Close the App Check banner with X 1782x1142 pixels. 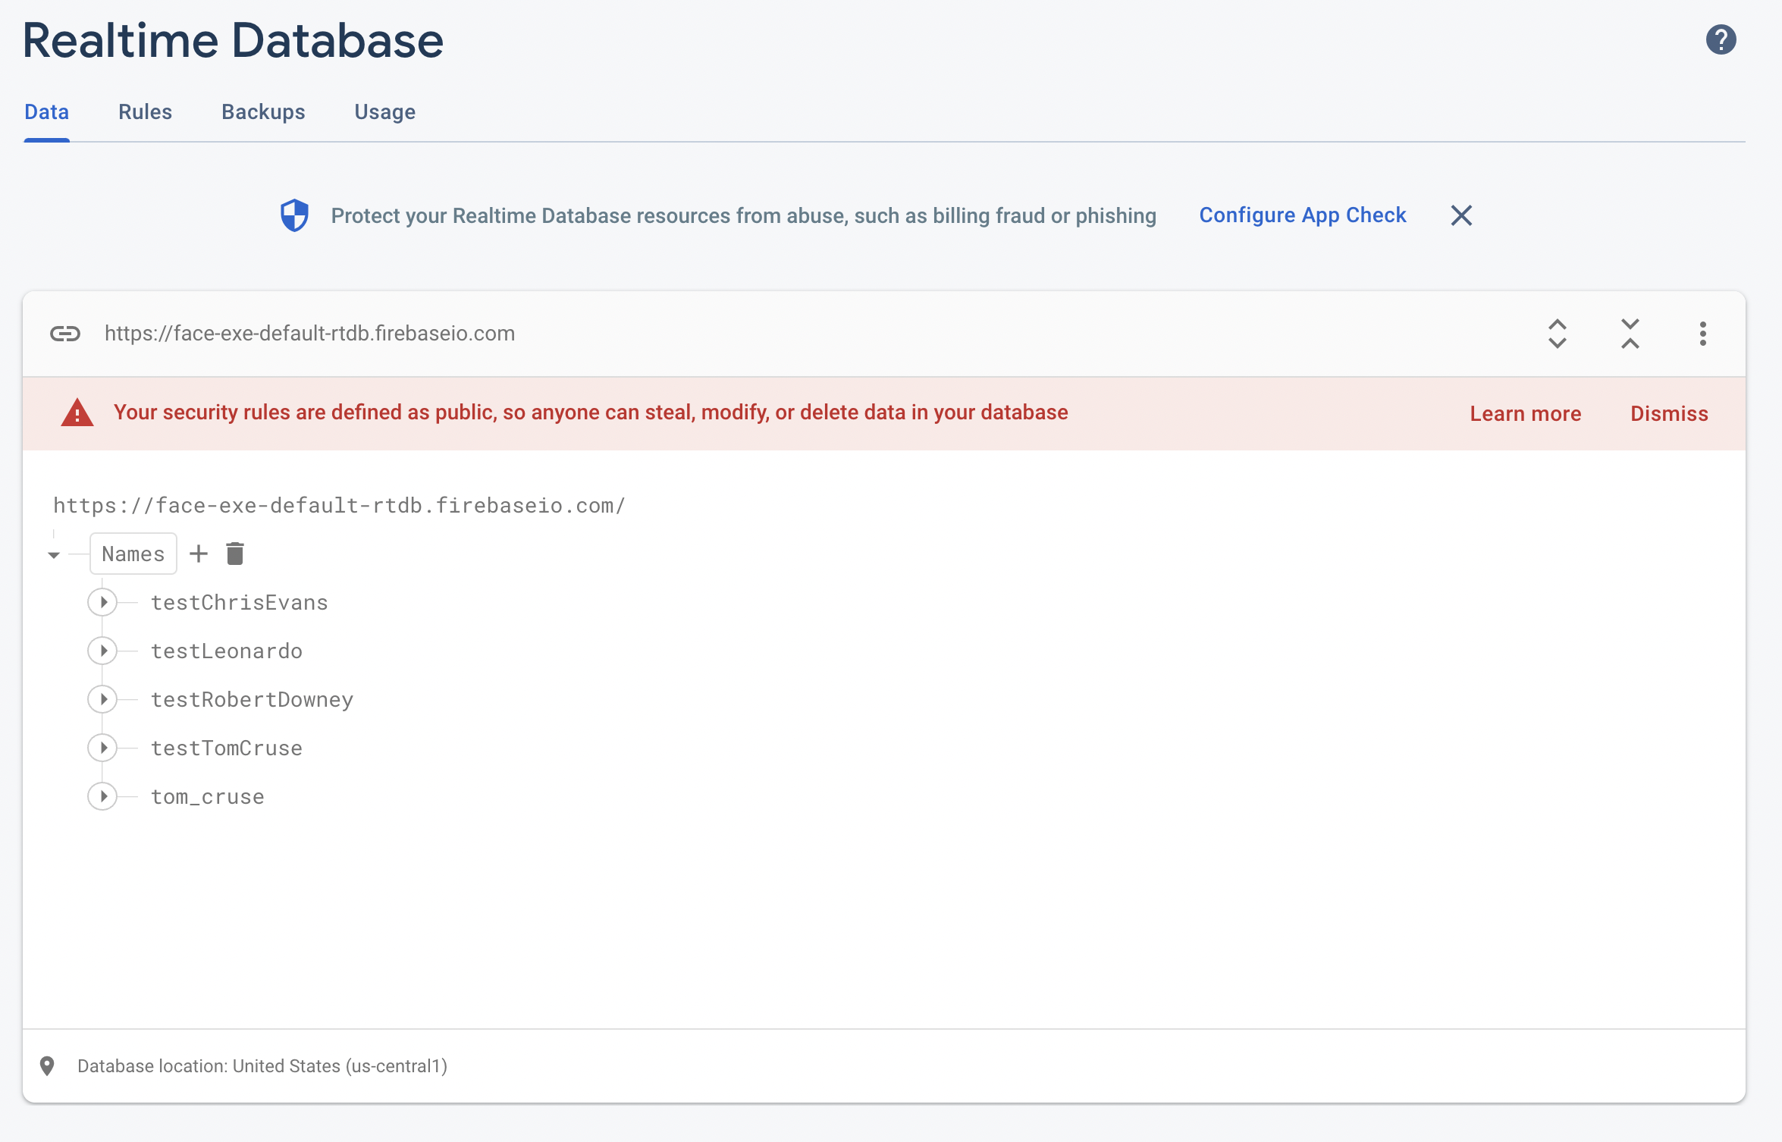click(1461, 215)
